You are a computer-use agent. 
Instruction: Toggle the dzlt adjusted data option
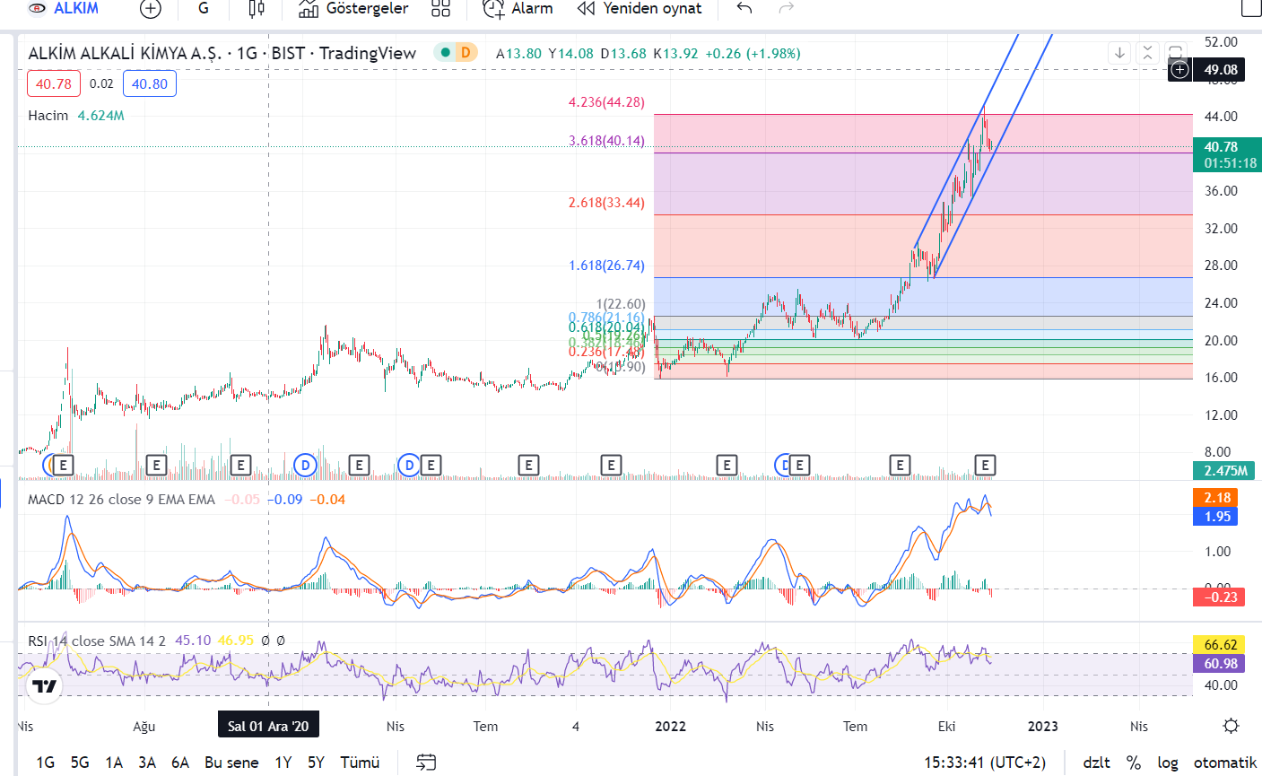pyautogui.click(x=1096, y=763)
